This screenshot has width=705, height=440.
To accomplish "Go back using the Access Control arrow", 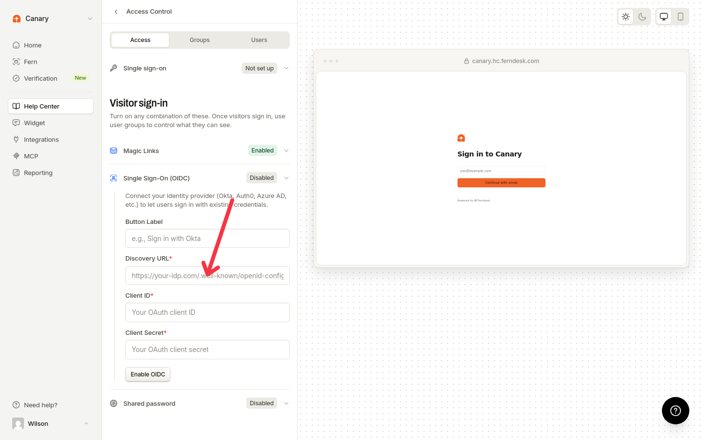I will [x=116, y=12].
